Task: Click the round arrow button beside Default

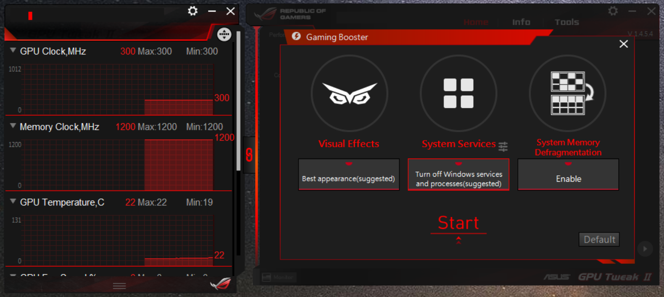Action: [x=645, y=249]
